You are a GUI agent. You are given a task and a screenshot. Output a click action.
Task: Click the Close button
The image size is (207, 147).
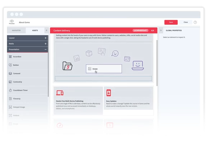(185, 22)
